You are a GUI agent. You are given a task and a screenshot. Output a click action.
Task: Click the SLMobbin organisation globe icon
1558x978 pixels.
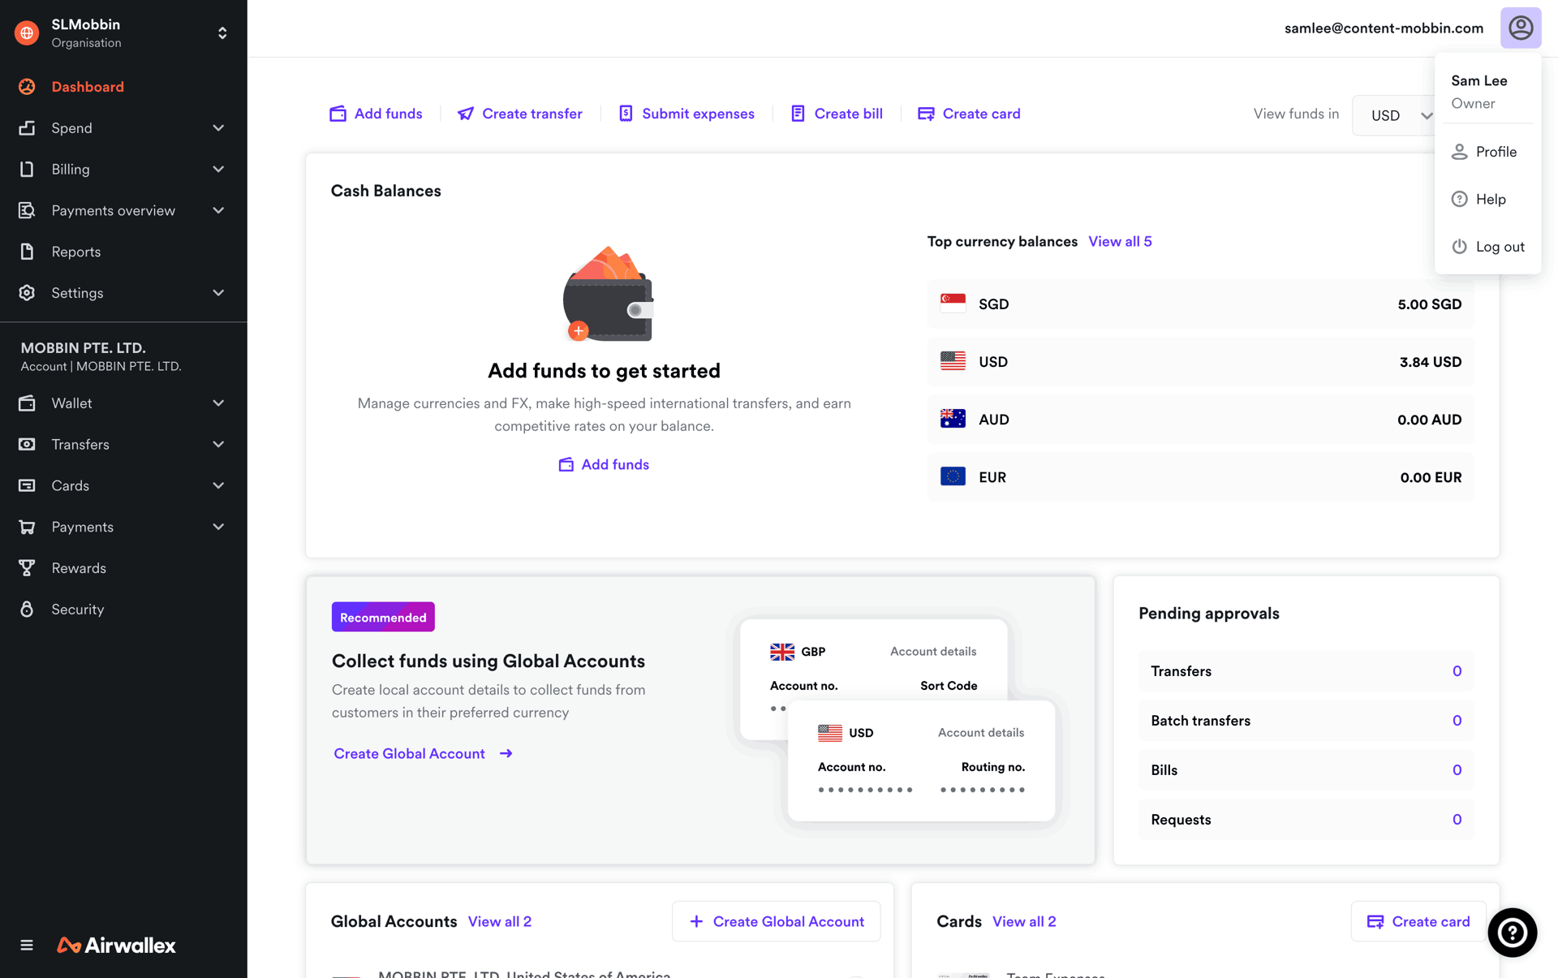(27, 32)
